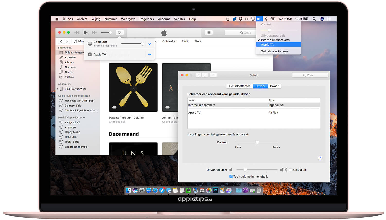
Task: Toggle the Geluid uit checkbox
Action: (291, 170)
